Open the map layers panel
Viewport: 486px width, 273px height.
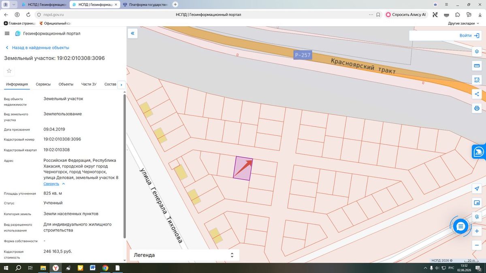[x=477, y=52]
